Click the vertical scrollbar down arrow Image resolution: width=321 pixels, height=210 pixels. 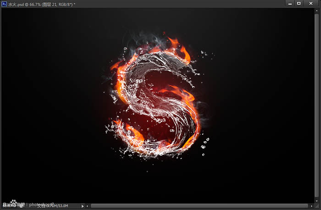click(x=317, y=201)
